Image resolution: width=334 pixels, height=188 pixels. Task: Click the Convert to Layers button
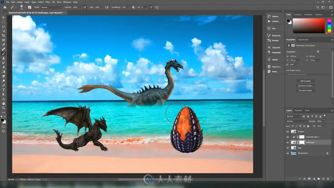(305, 90)
